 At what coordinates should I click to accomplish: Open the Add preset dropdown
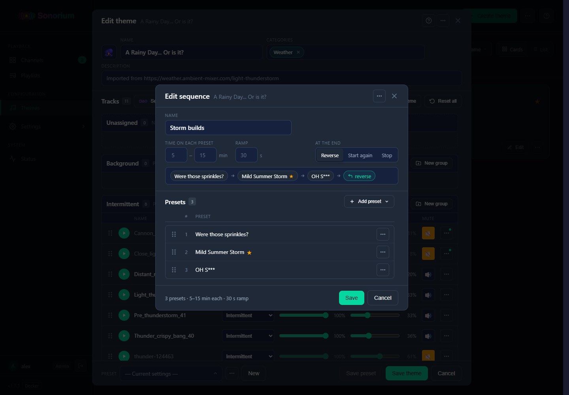pos(369,201)
